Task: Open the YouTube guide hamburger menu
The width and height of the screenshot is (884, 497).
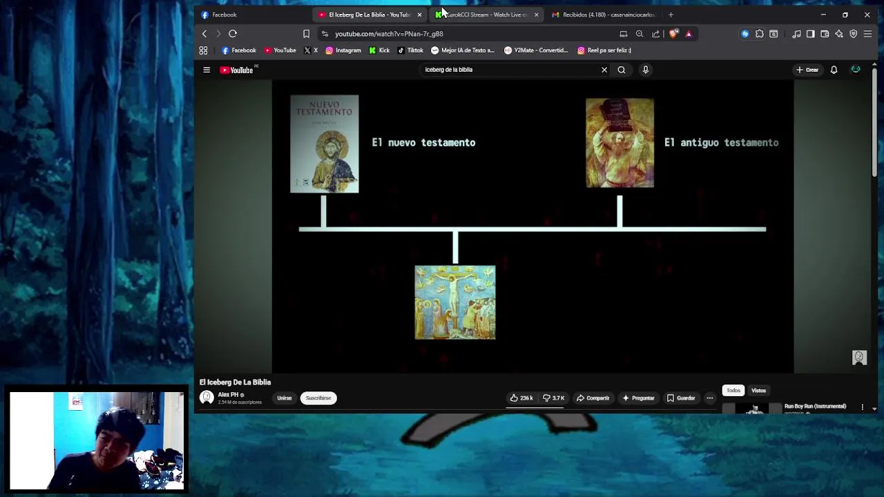Action: click(206, 70)
